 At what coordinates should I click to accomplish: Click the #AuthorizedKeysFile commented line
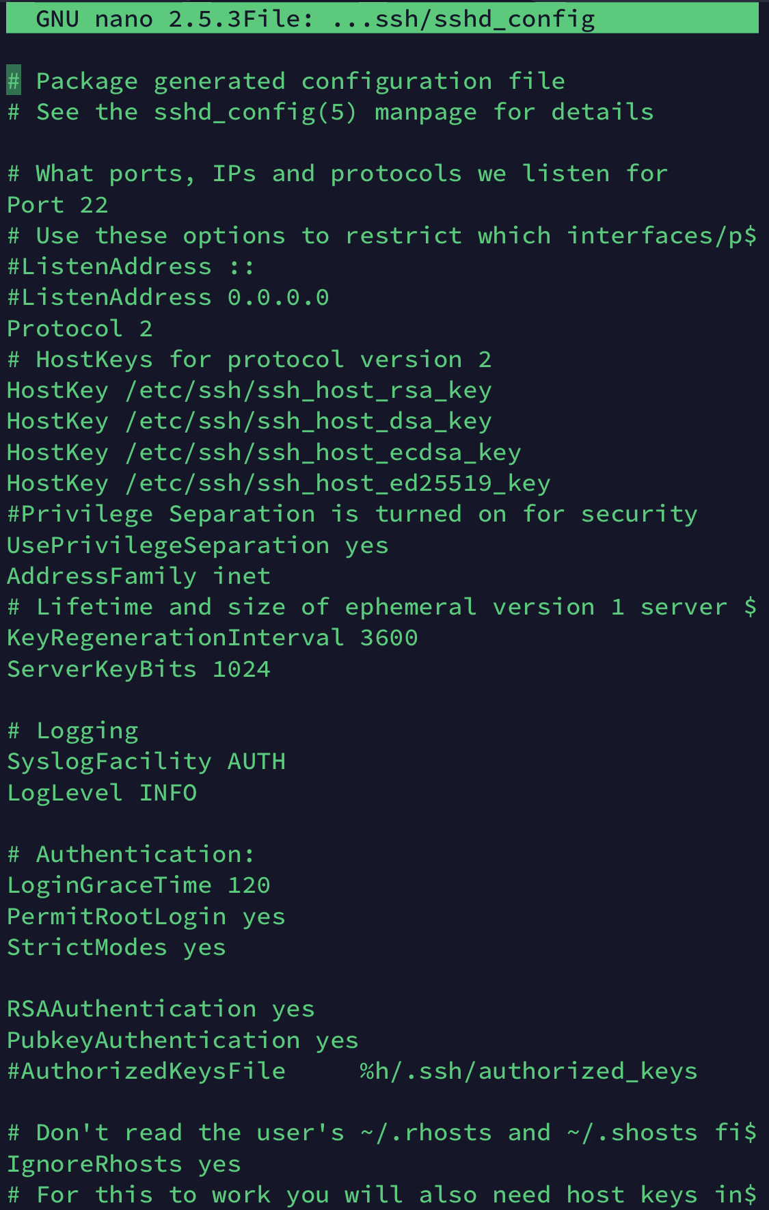point(352,1071)
